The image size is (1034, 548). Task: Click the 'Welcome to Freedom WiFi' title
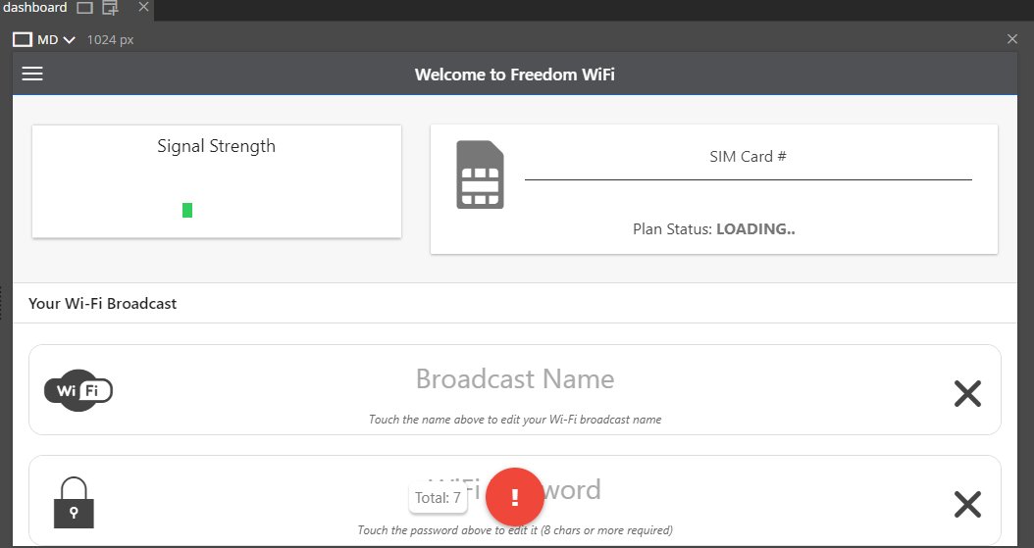(x=515, y=75)
